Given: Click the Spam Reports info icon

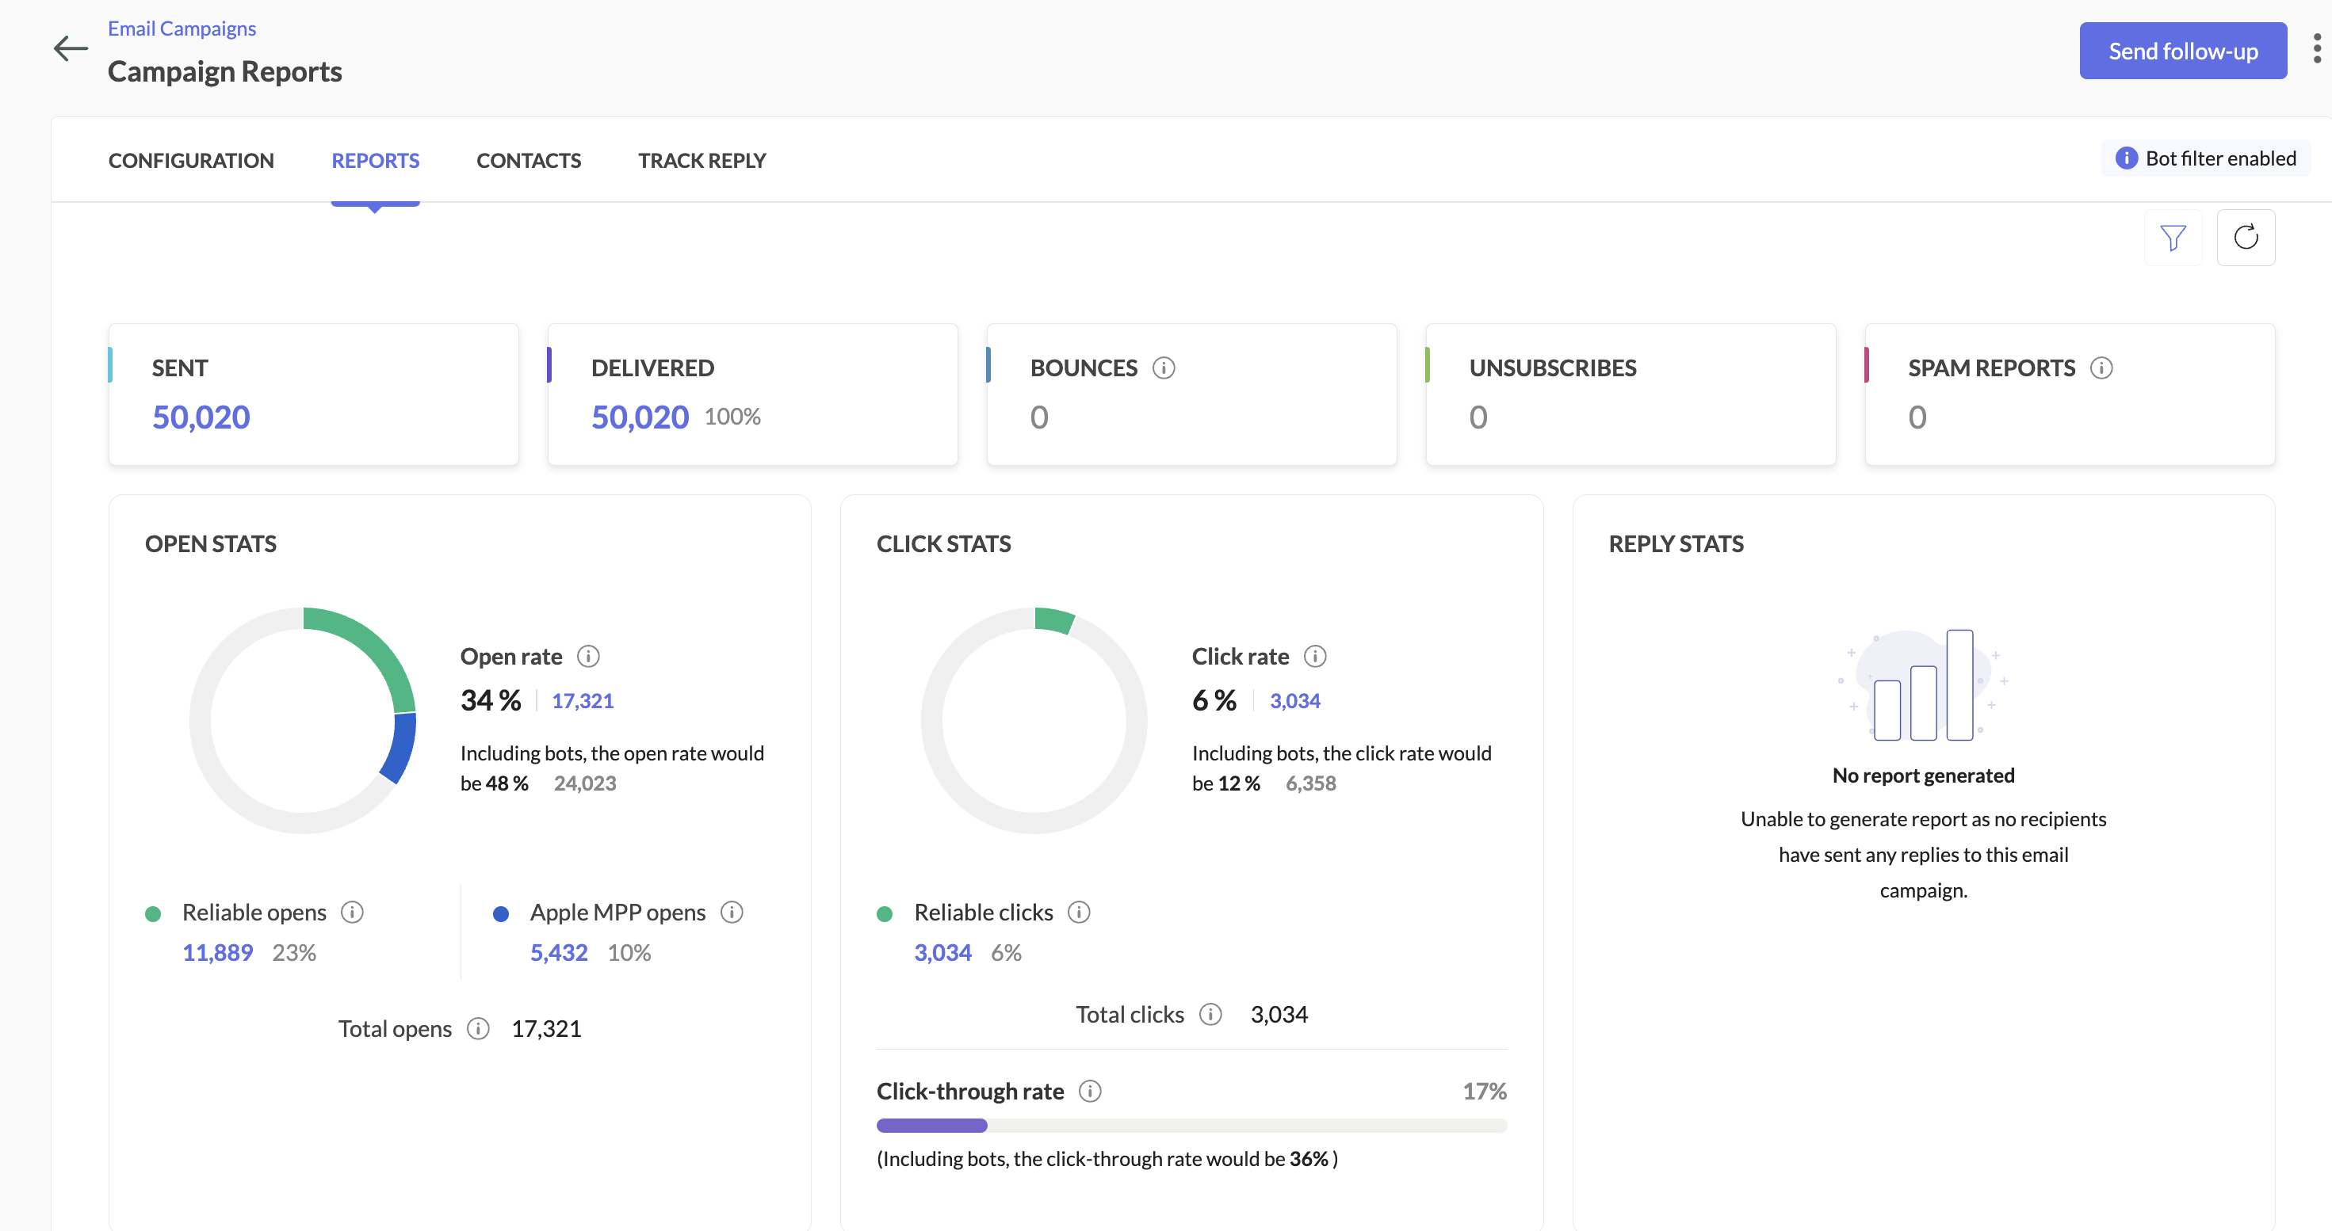Looking at the screenshot, I should pyautogui.click(x=2101, y=368).
